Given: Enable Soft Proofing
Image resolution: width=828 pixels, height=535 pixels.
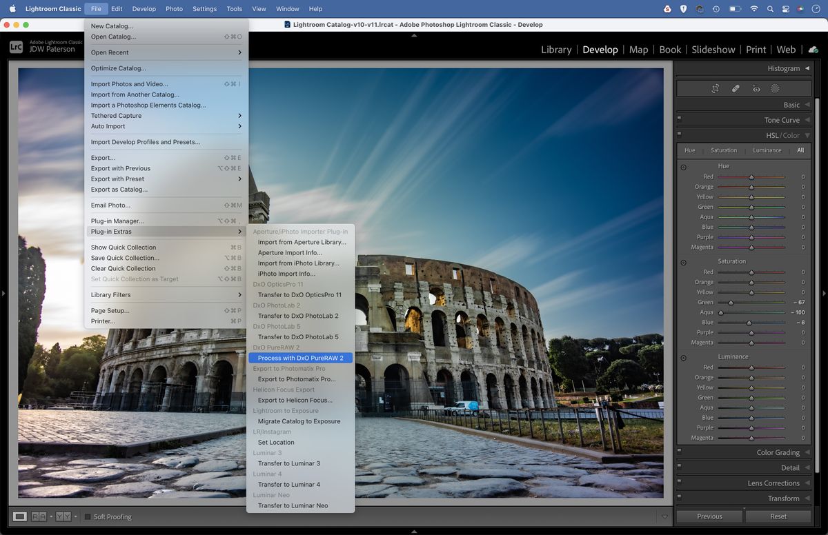Looking at the screenshot, I should (88, 516).
